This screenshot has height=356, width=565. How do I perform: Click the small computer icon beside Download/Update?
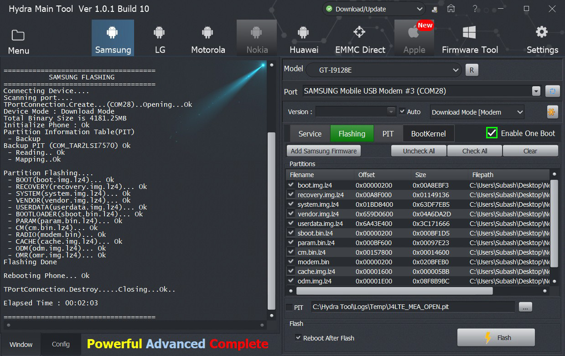(435, 9)
